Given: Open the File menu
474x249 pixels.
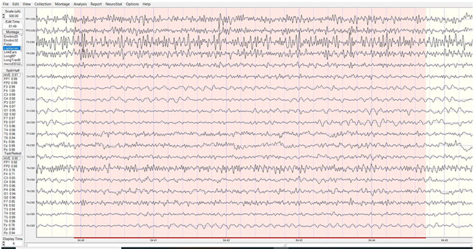Looking at the screenshot, I should 6,4.
